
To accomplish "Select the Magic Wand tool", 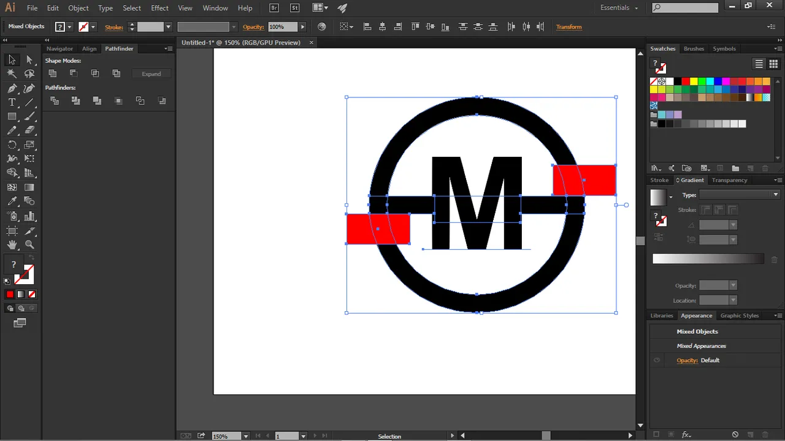I will 12,73.
